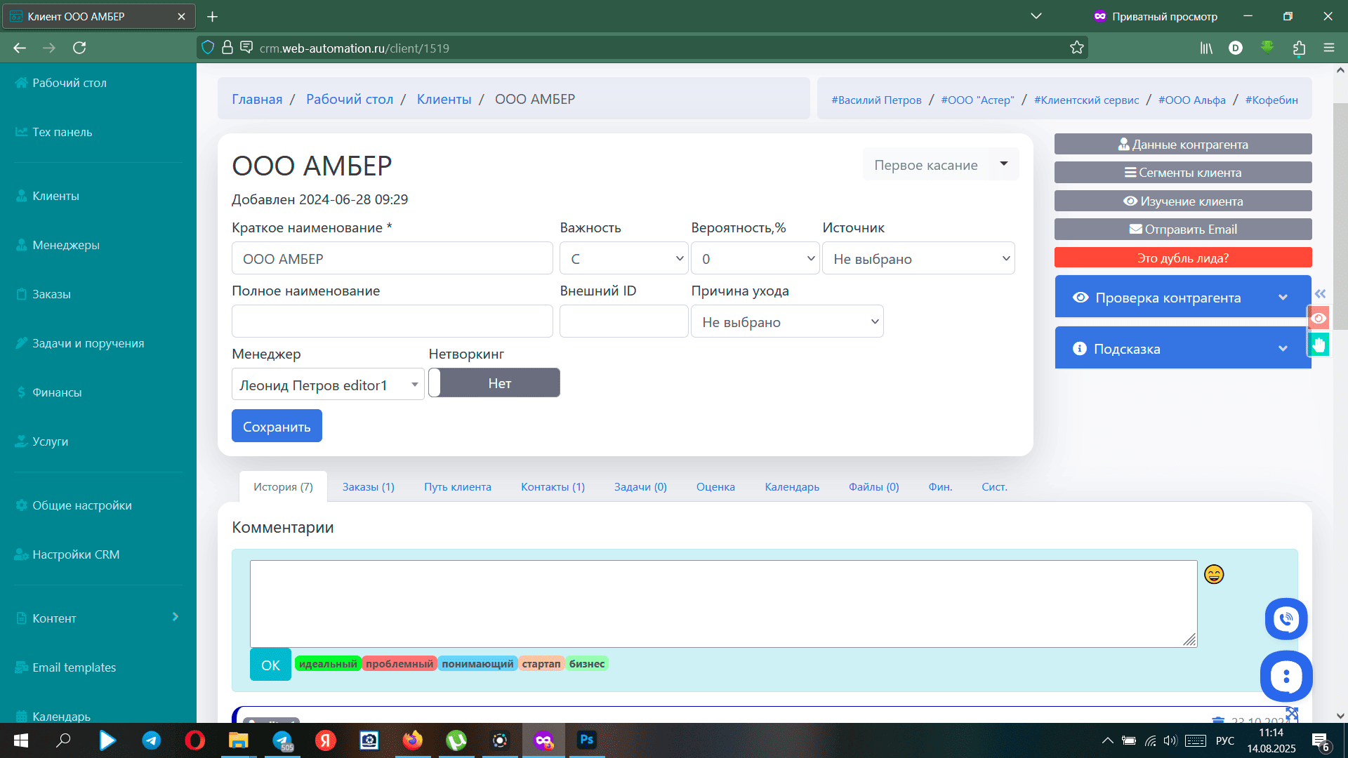The image size is (1348, 758).
Task: Open the Важность dropdown
Action: click(x=623, y=259)
